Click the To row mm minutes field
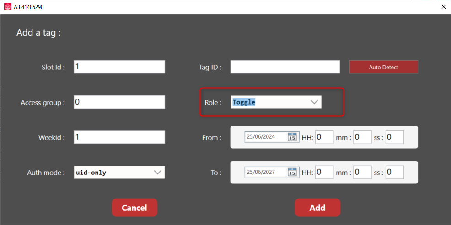451x225 pixels. point(362,172)
